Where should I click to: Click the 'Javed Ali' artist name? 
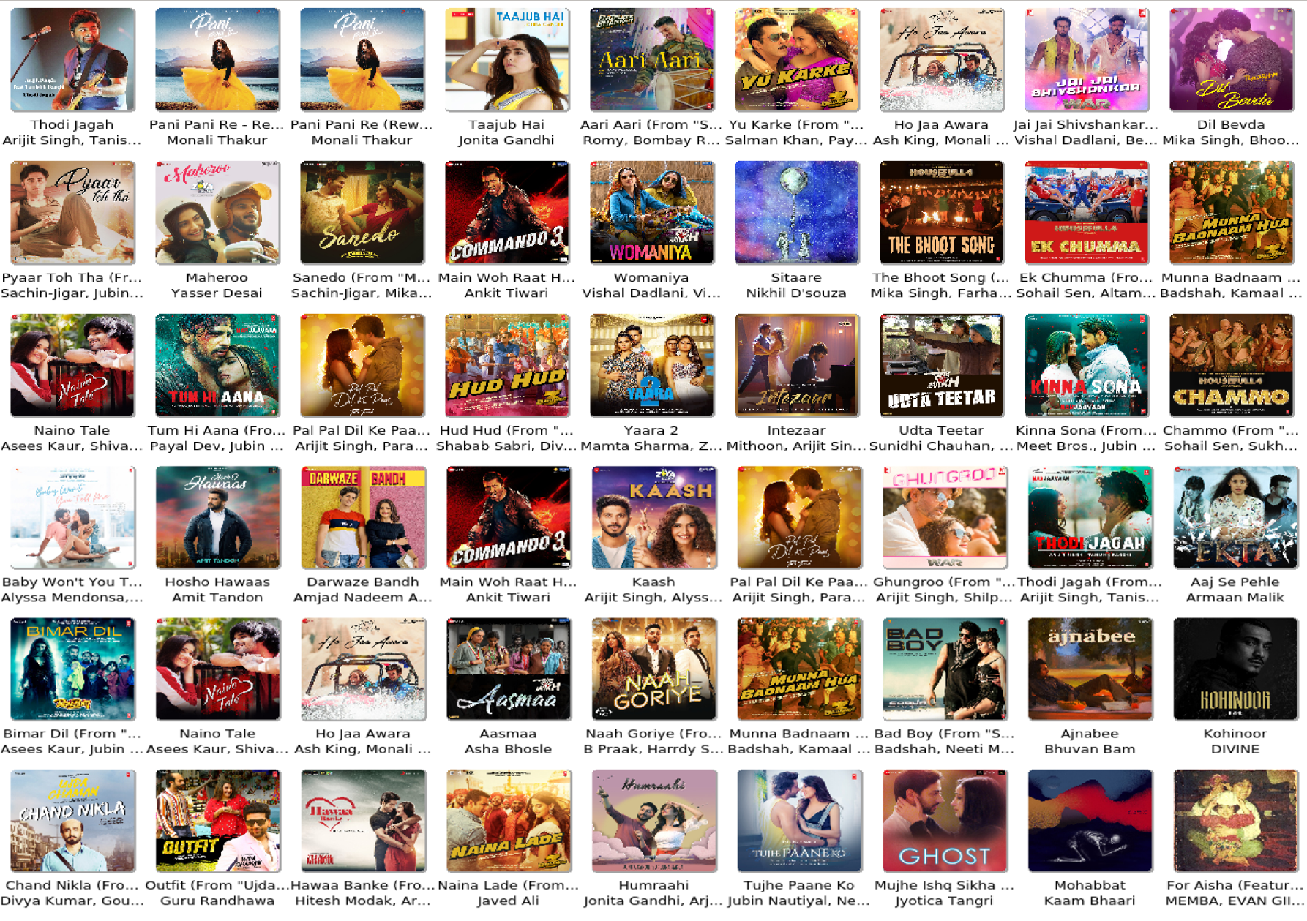(508, 901)
